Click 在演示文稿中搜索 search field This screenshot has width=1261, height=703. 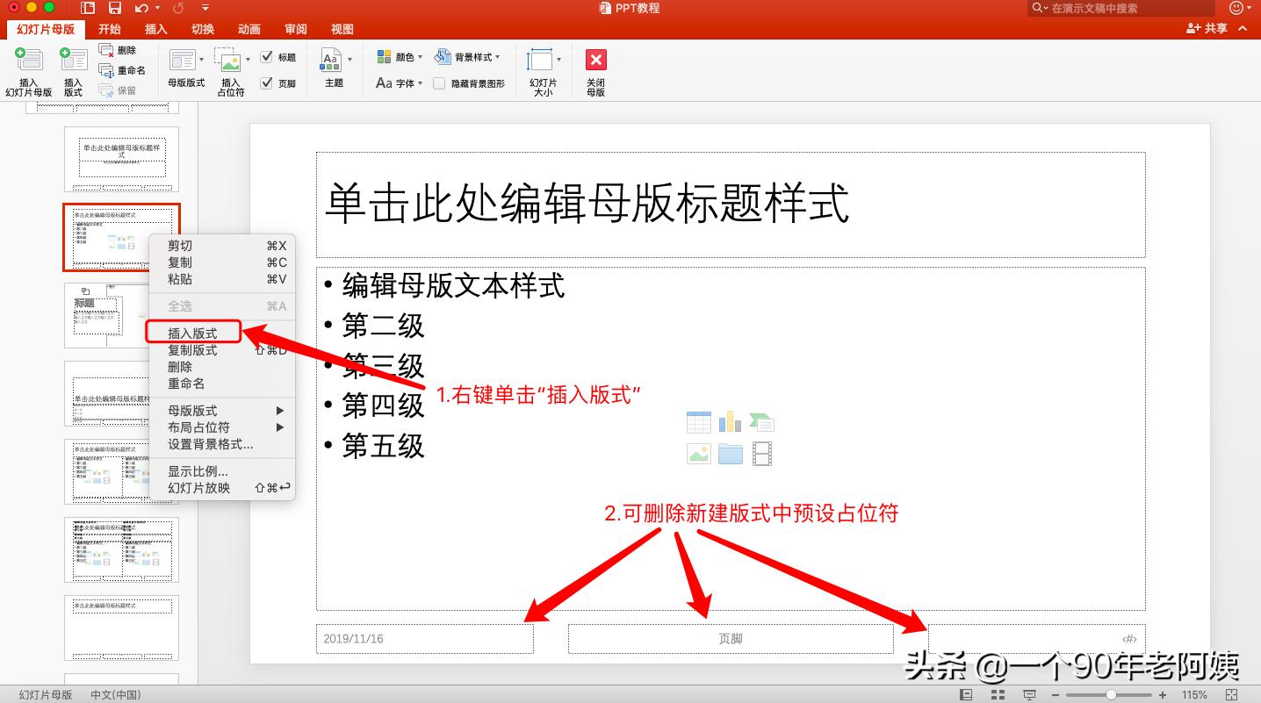tap(1120, 8)
